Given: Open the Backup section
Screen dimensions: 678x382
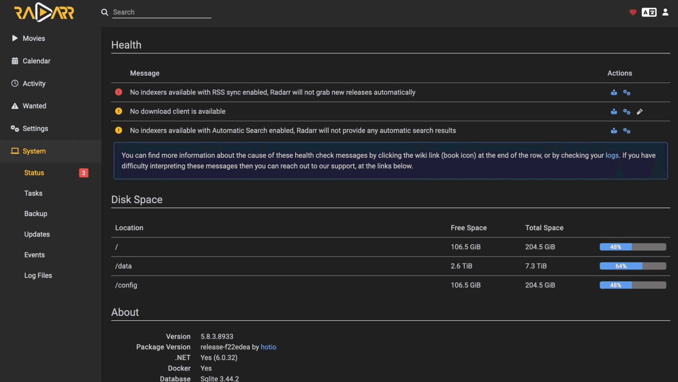Looking at the screenshot, I should pyautogui.click(x=36, y=213).
